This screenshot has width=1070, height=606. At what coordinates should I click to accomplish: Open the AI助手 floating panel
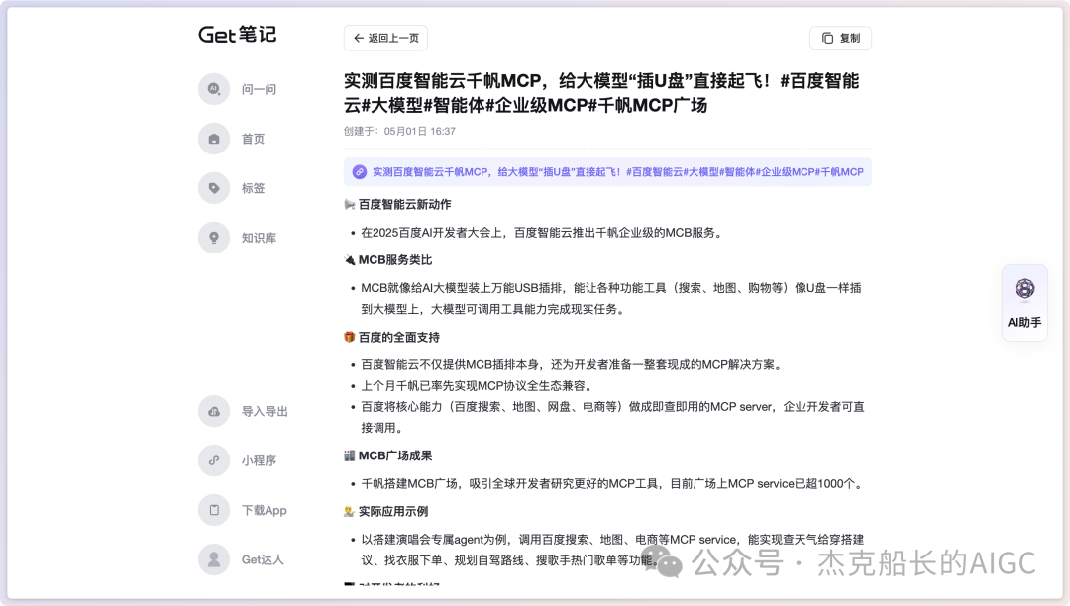tap(1024, 303)
